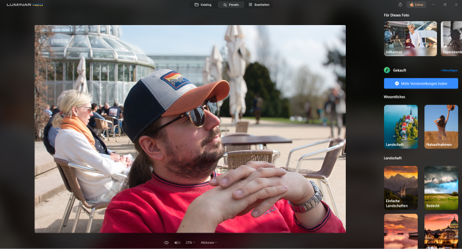Image resolution: width=462 pixels, height=249 pixels.
Task: Click the share/export icon in title bar
Action: pyautogui.click(x=400, y=5)
